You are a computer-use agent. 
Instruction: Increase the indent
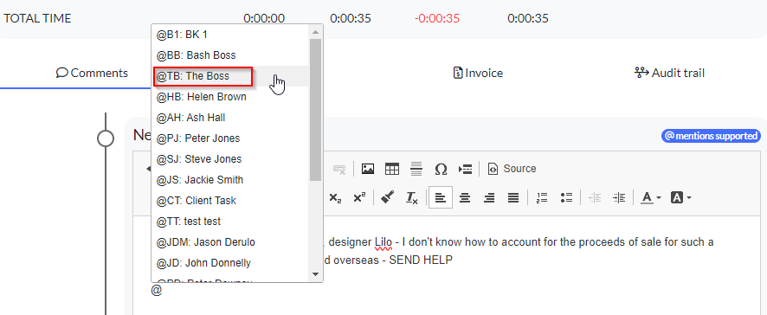pos(619,198)
